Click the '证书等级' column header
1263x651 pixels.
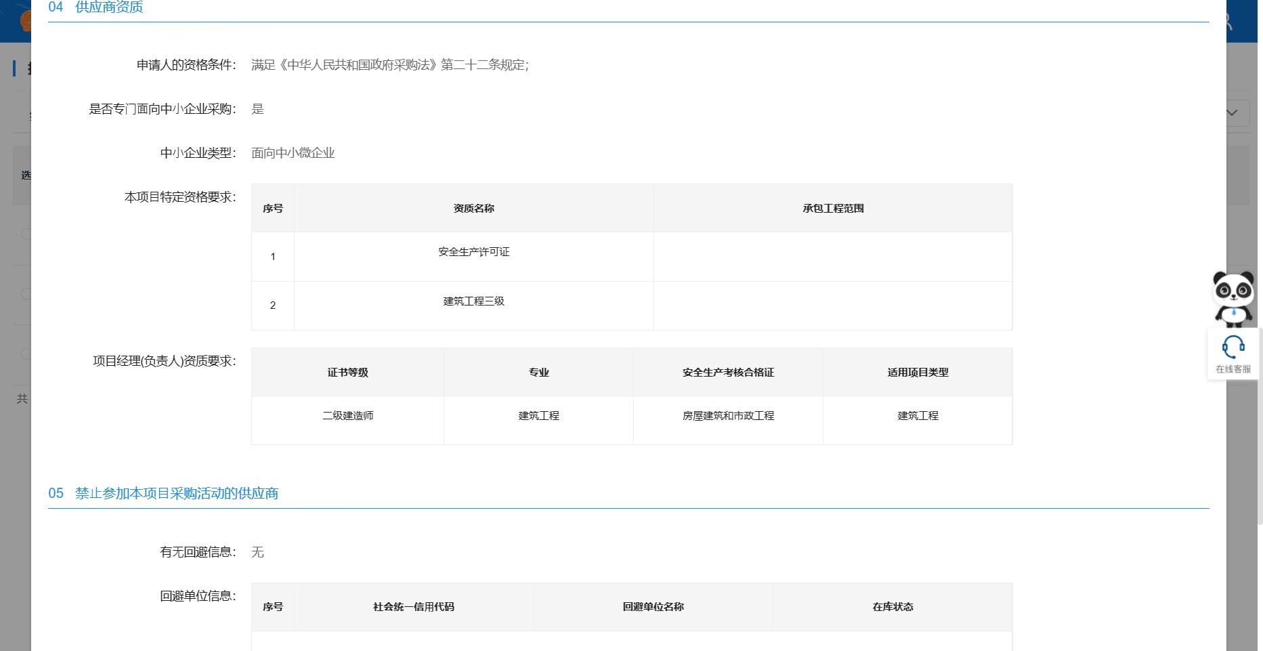[347, 373]
